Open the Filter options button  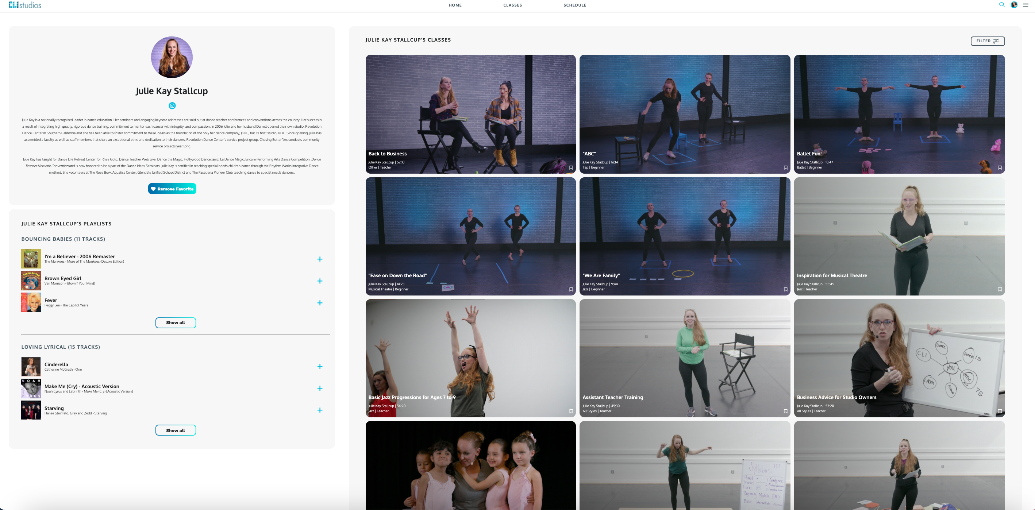pos(988,41)
